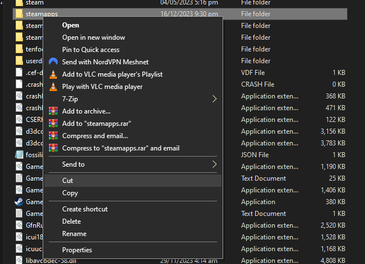Expand the Send to submenu arrow
This screenshot has height=264, width=365.
click(214, 164)
